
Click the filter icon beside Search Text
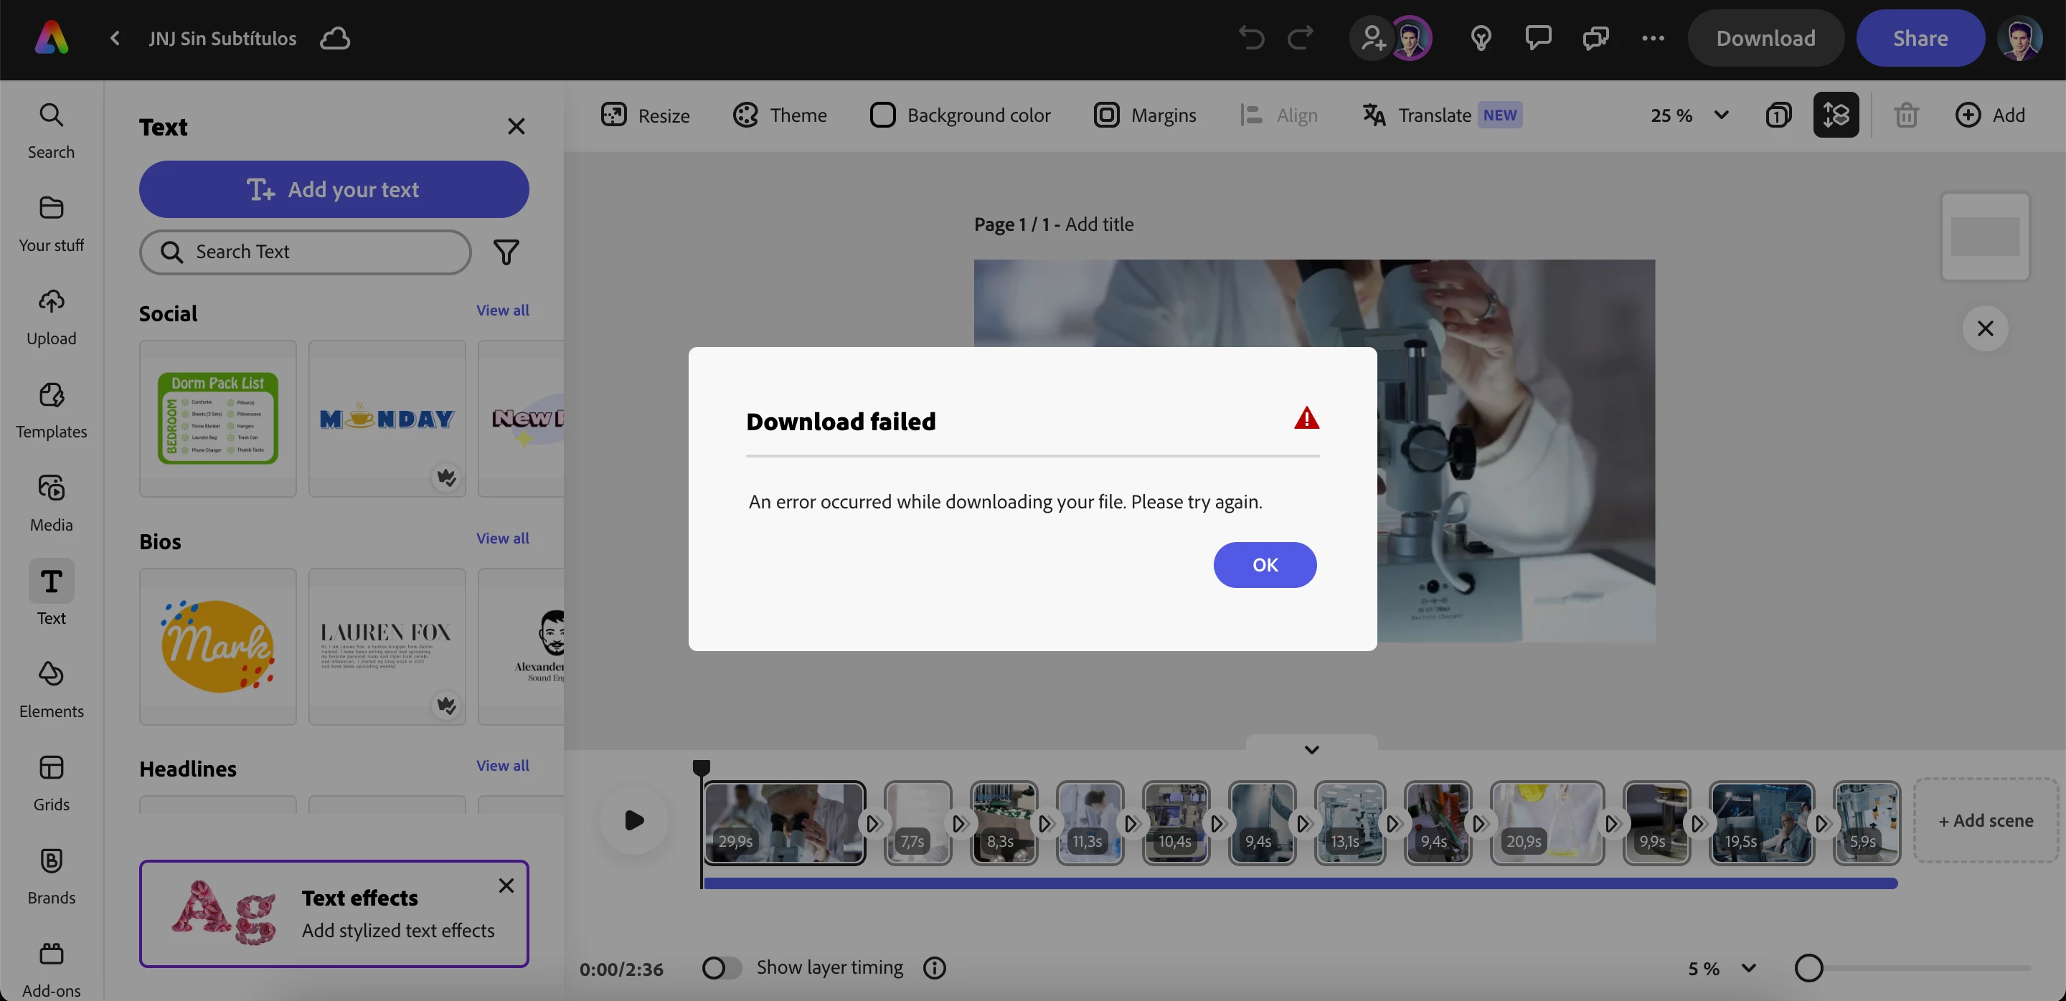506,252
